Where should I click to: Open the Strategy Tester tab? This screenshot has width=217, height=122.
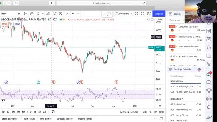64,119
